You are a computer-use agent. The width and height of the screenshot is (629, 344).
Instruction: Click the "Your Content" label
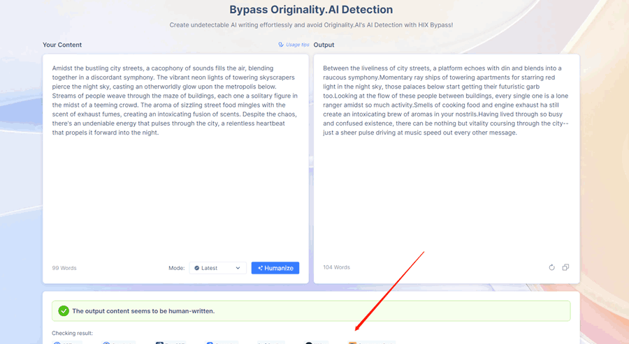[62, 45]
